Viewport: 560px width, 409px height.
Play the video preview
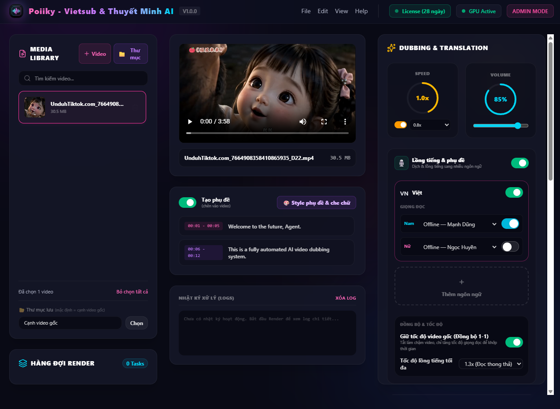tap(190, 121)
